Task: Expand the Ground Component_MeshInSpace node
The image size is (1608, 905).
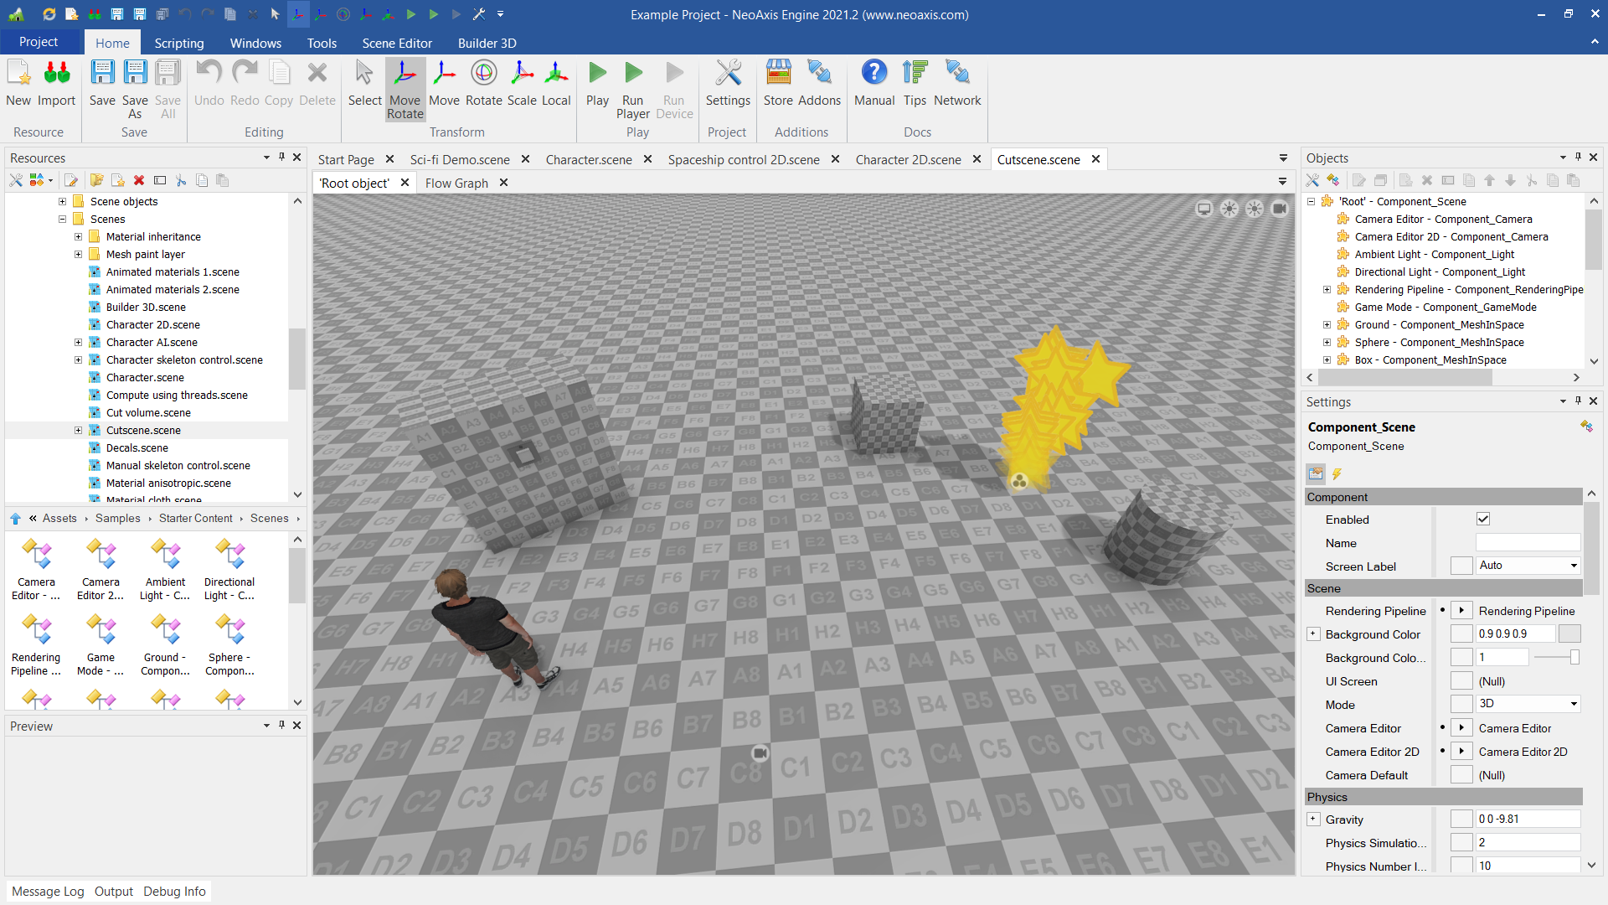Action: (1327, 325)
